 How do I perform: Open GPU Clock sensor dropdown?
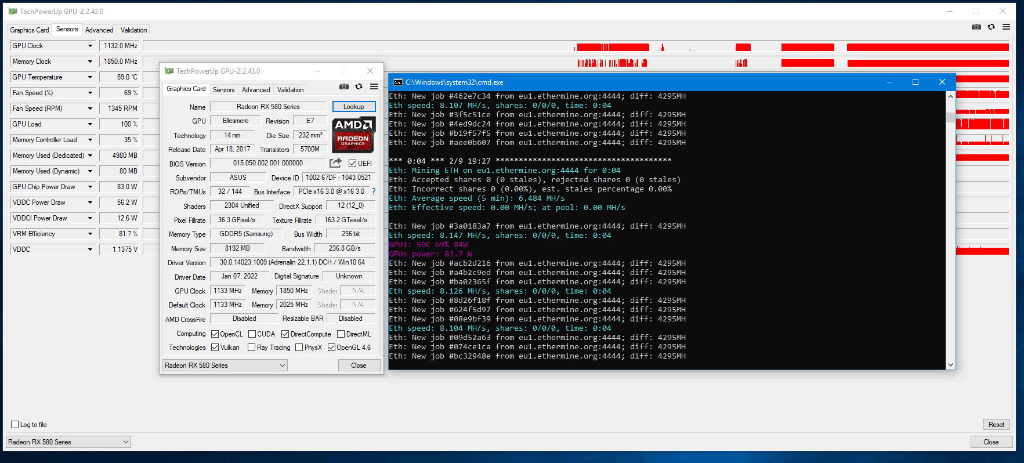(90, 46)
